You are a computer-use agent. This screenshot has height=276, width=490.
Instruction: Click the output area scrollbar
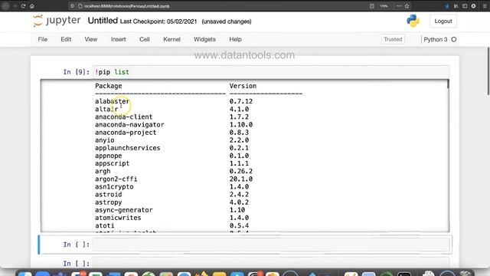point(448,84)
